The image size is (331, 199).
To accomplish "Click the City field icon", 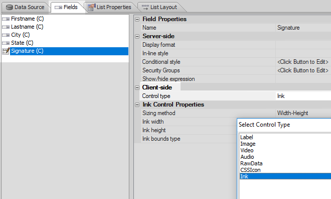I will click(x=6, y=35).
